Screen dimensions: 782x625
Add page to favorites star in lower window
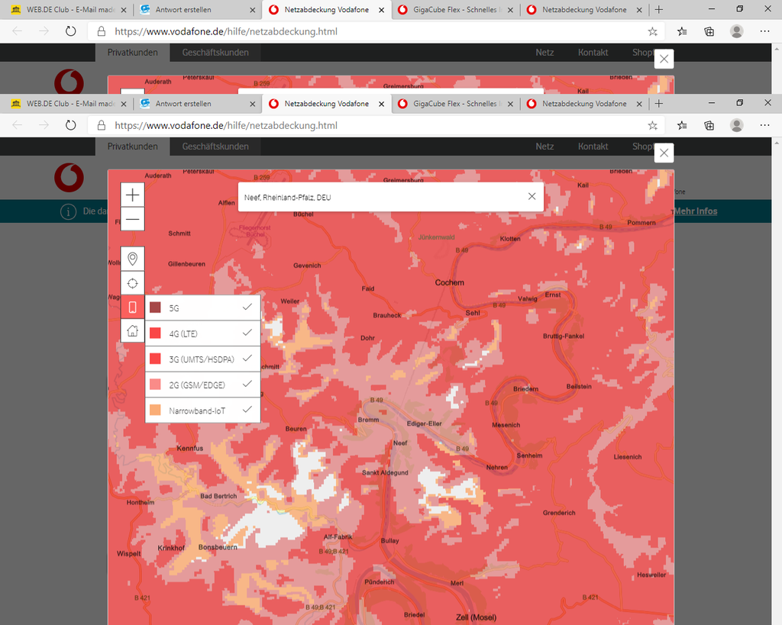click(652, 126)
